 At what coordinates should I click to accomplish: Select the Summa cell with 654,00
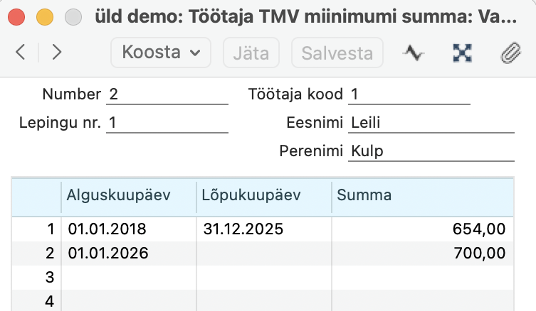(423, 229)
